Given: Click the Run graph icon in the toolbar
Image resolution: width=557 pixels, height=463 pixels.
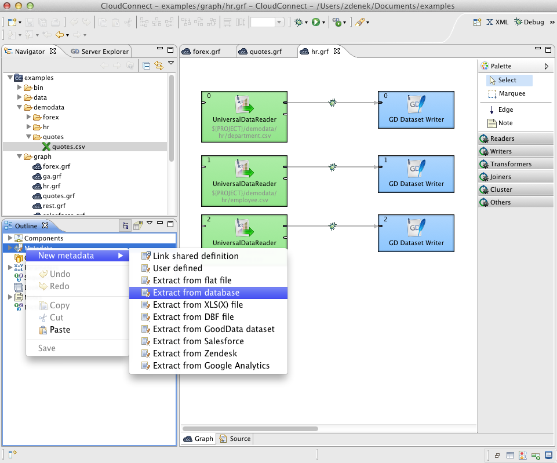Looking at the screenshot, I should 316,21.
